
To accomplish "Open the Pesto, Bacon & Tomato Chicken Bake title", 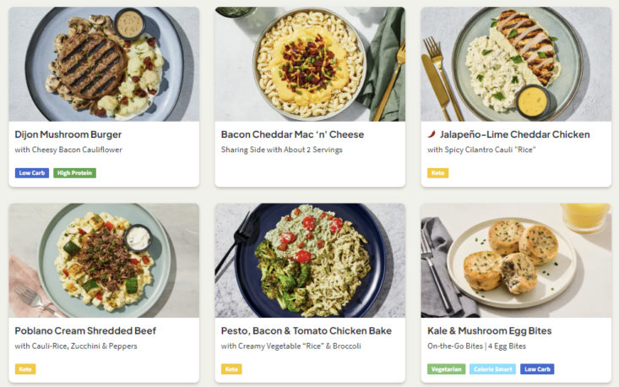I will click(306, 330).
